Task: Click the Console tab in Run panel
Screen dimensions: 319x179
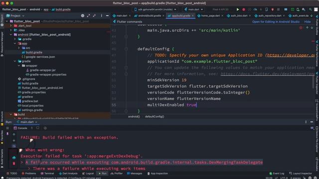Action: [x=20, y=128]
